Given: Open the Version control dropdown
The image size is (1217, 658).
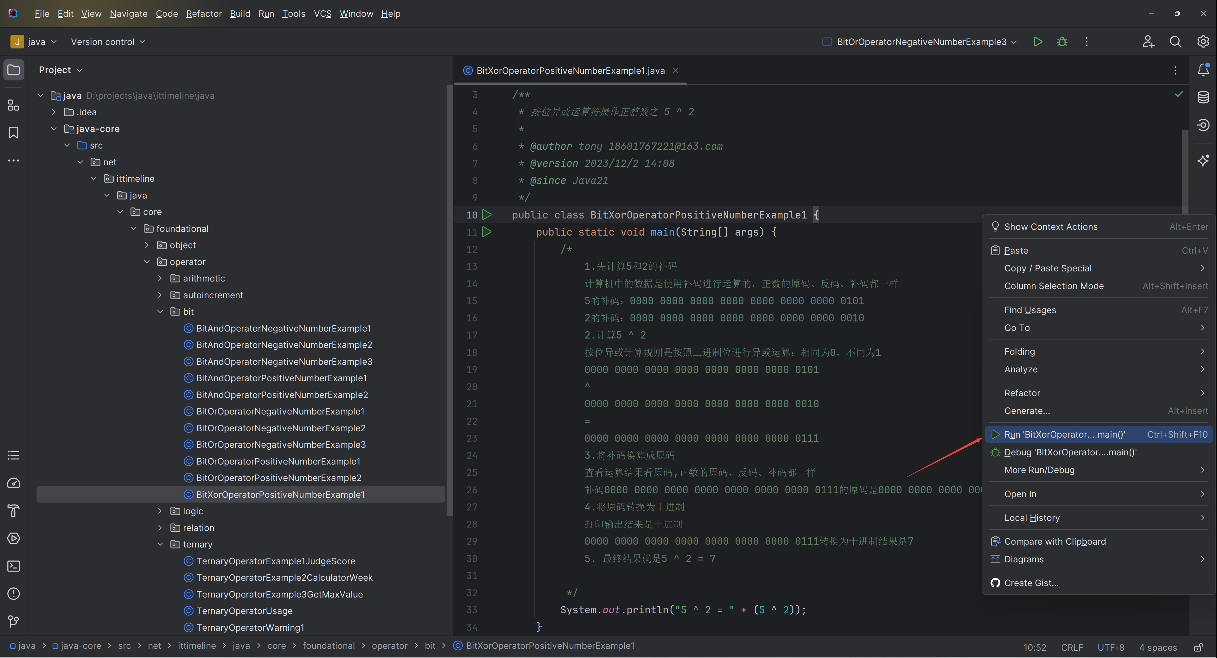Looking at the screenshot, I should coord(108,41).
